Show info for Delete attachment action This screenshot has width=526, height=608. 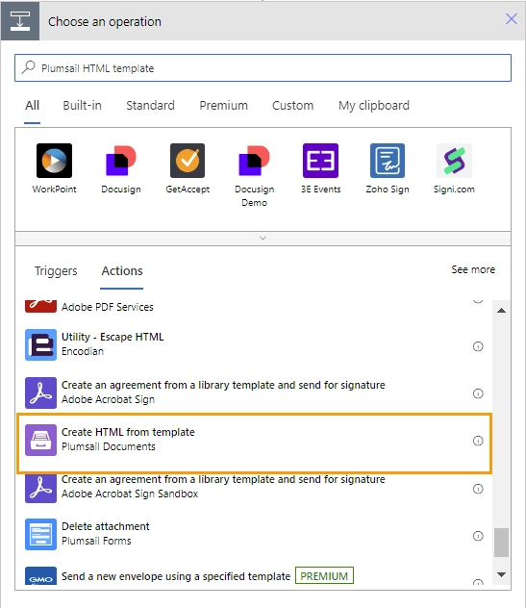[x=478, y=536]
